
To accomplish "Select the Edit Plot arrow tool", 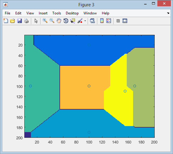I will 36,21.
